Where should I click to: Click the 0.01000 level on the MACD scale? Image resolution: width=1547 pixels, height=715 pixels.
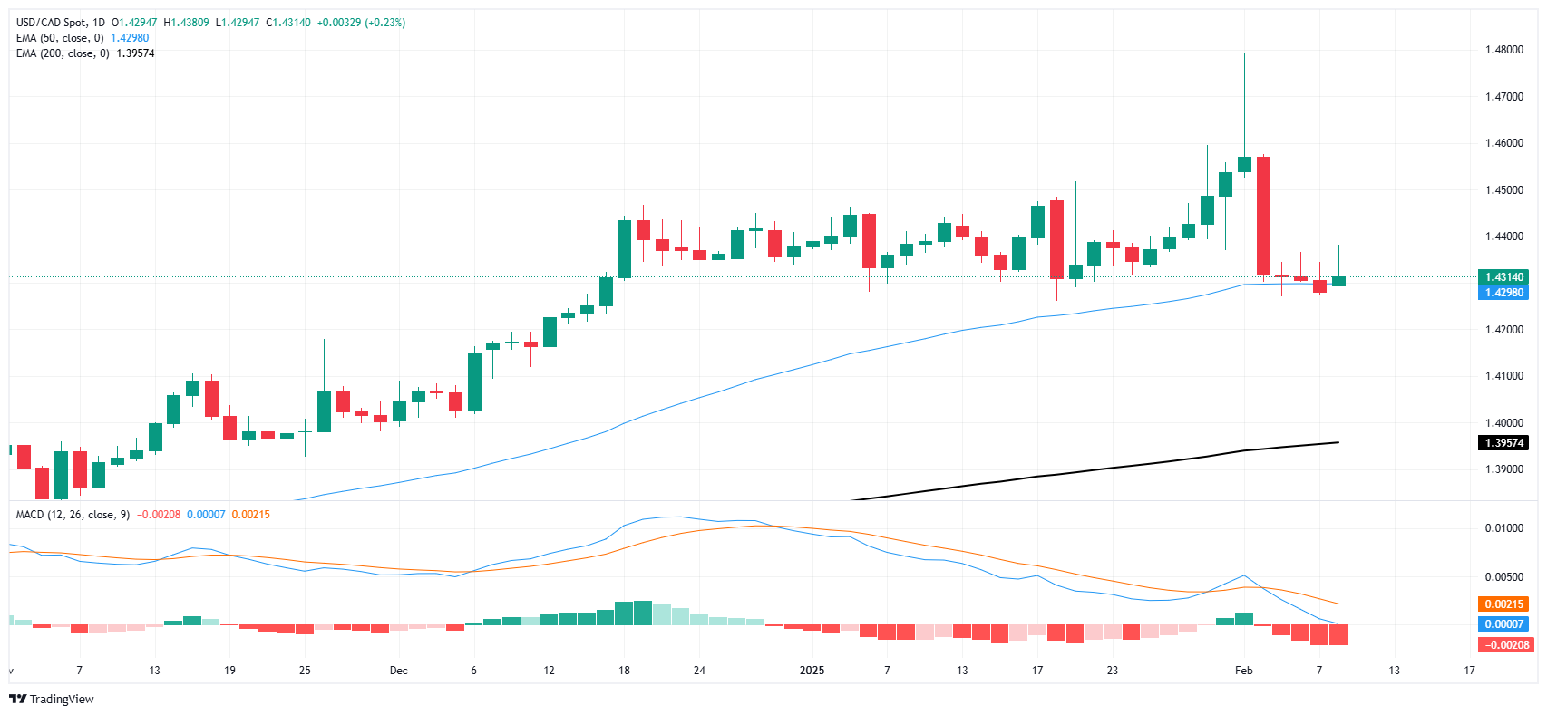coord(1503,528)
